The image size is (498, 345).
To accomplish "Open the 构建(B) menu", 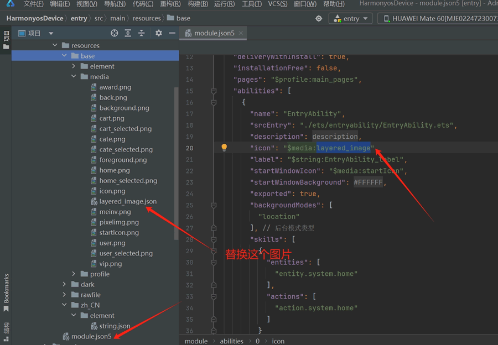I will (x=198, y=4).
